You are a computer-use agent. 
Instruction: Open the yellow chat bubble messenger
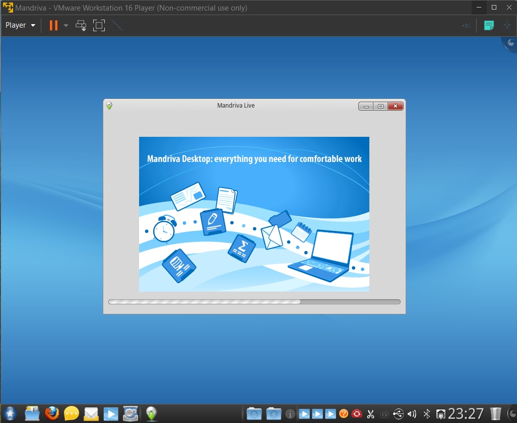point(71,413)
